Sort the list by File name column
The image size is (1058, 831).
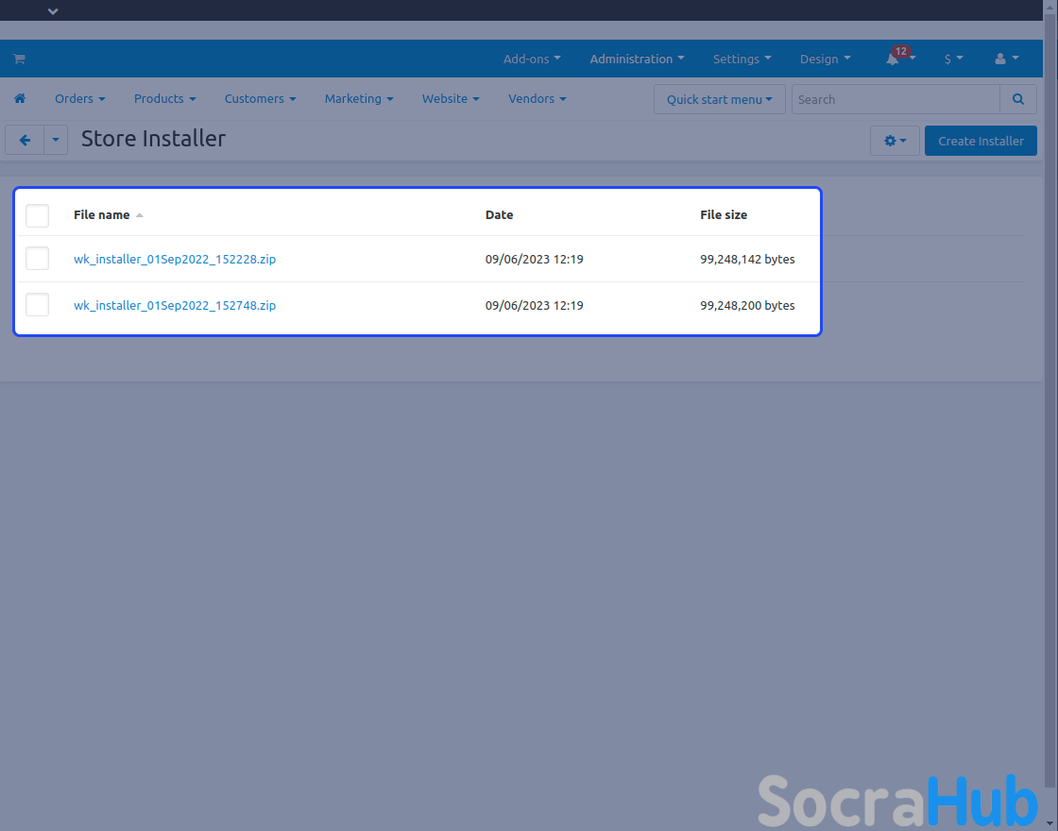[102, 214]
